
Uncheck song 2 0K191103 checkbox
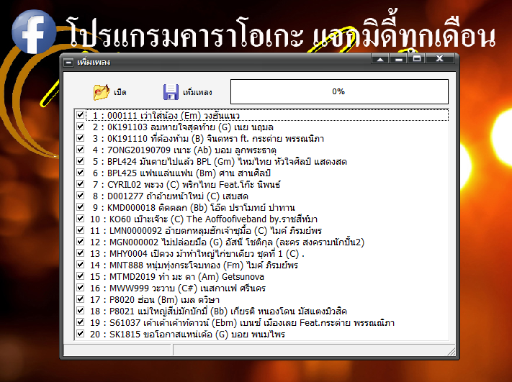click(80, 126)
